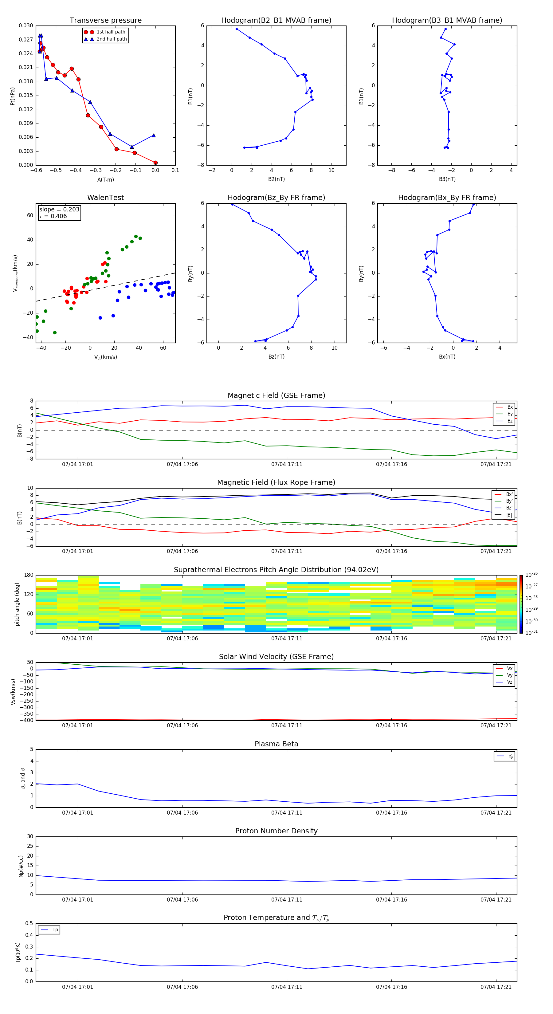Click 'Suprathermal Electrons Pitch Angle Distribution' title
This screenshot has width=553, height=1014.
click(276, 570)
